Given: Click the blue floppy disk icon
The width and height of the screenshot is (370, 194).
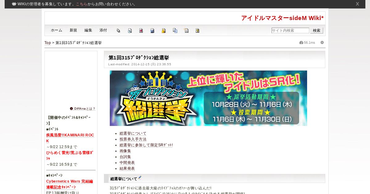Looking at the screenshot, I should click(152, 30).
